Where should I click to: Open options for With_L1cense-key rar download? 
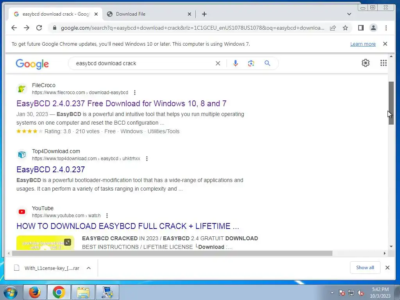[89, 268]
